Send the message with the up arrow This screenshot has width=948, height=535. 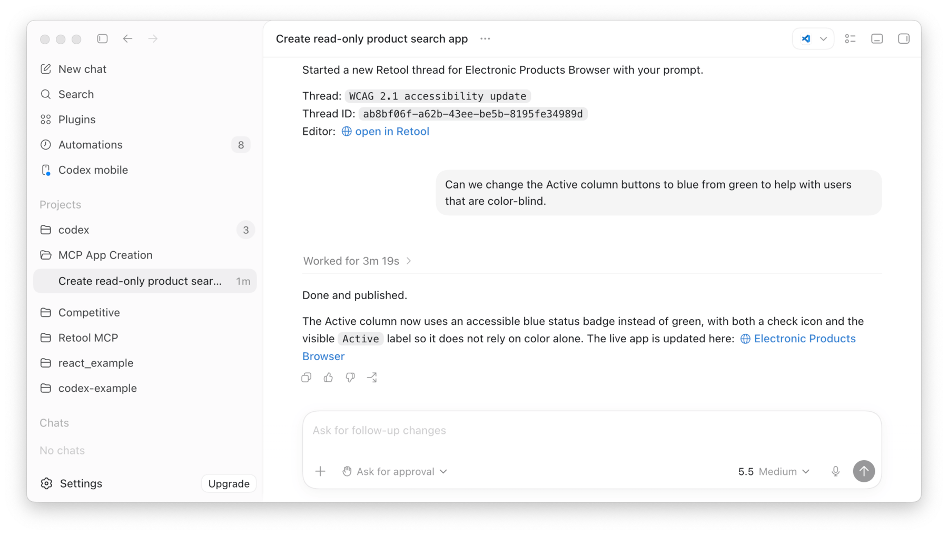tap(864, 471)
